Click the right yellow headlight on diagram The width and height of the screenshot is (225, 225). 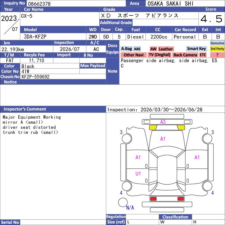pos(181,127)
